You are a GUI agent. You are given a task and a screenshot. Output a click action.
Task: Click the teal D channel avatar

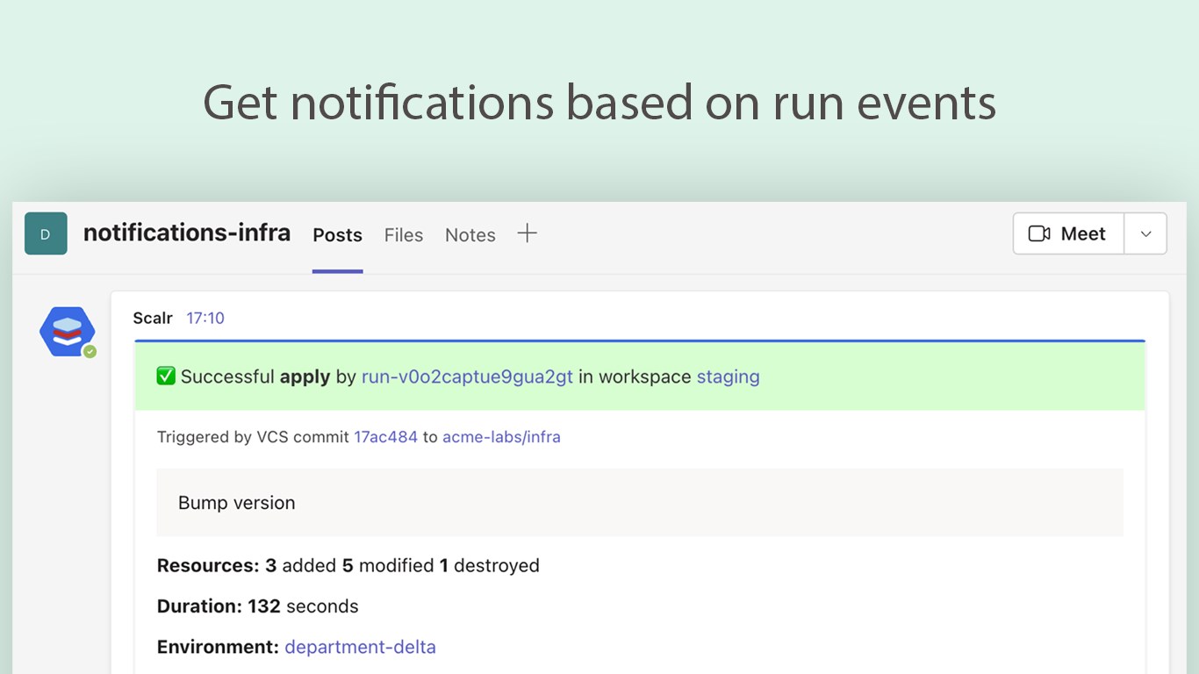[46, 233]
